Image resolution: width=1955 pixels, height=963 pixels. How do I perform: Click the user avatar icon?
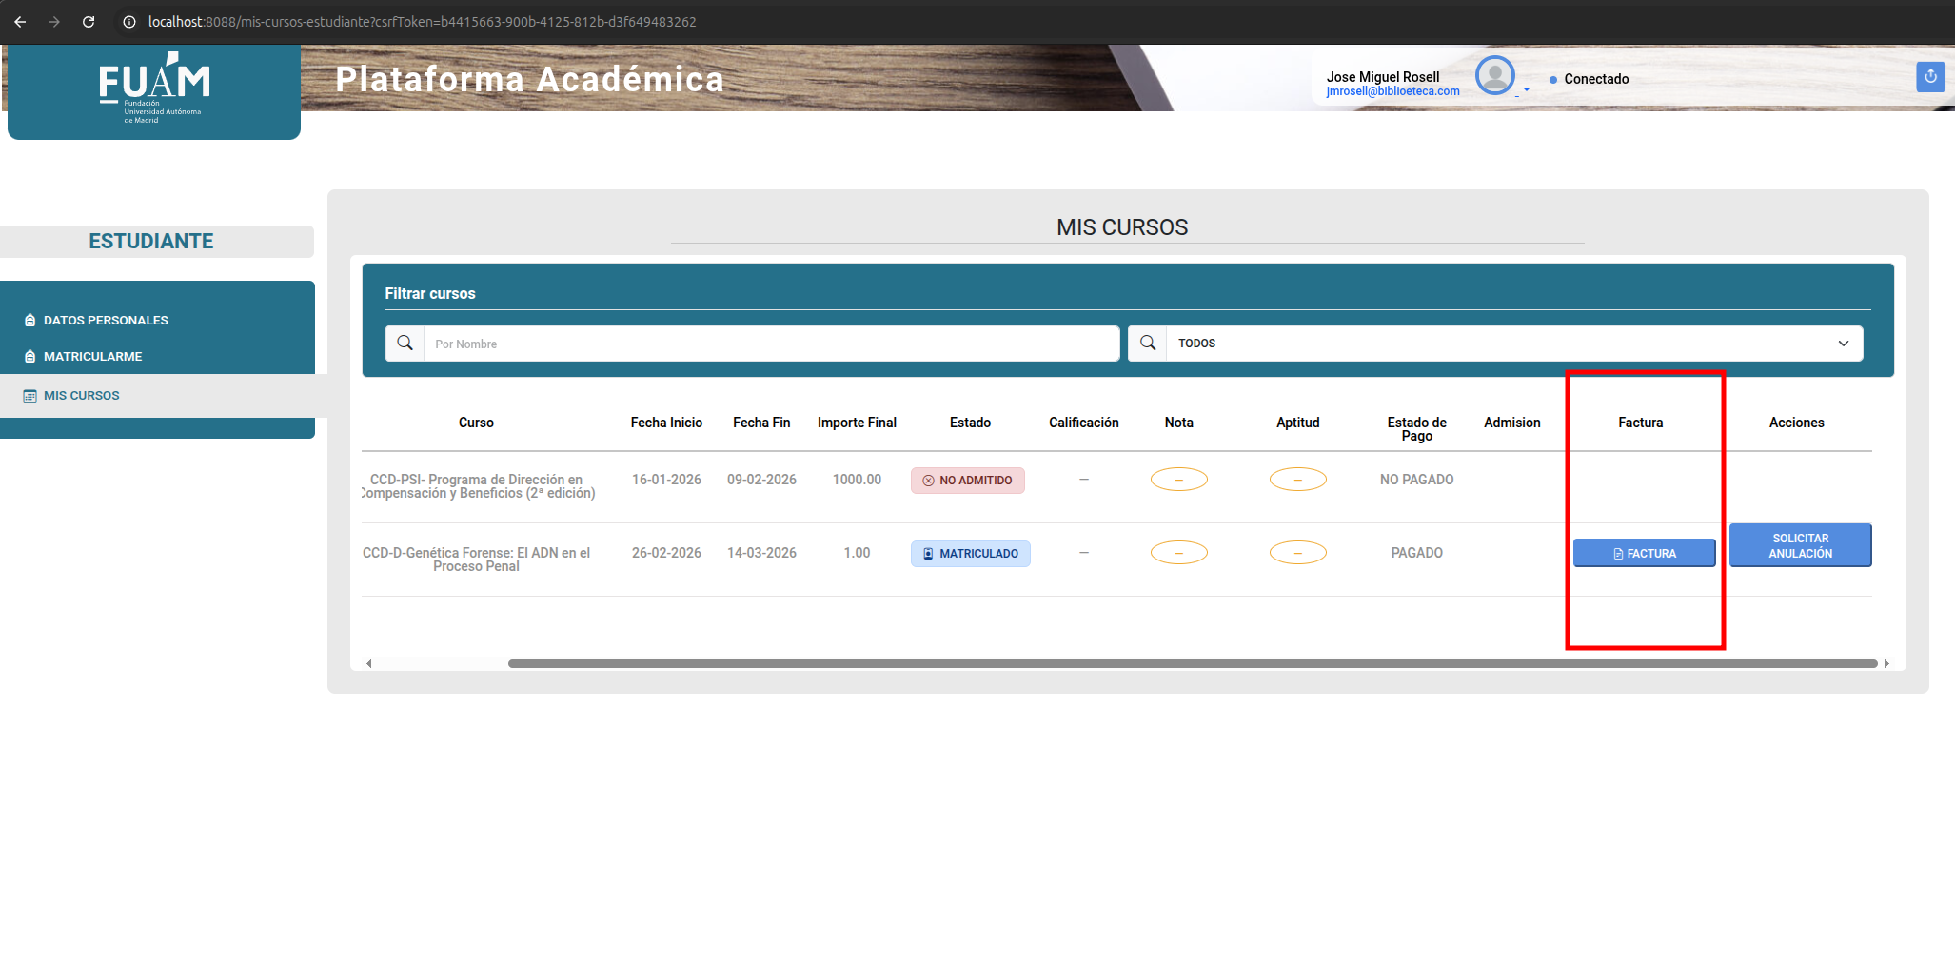coord(1494,75)
